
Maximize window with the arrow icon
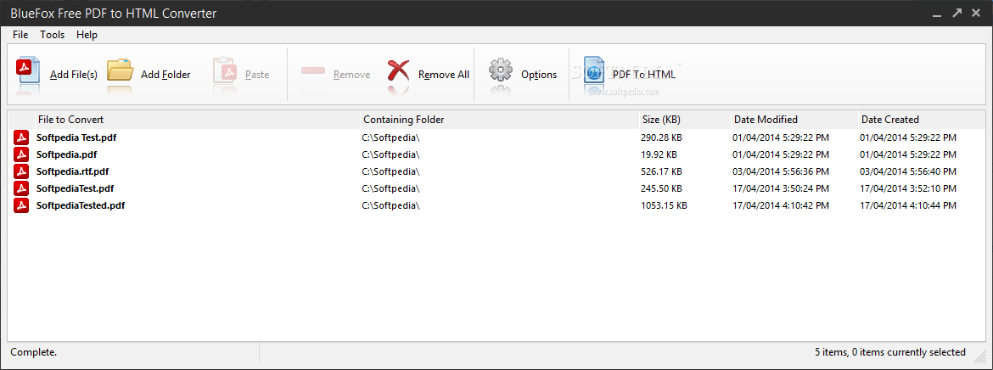click(x=957, y=13)
